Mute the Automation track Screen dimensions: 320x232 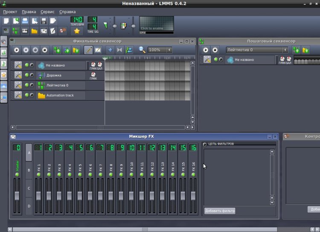pos(27,95)
